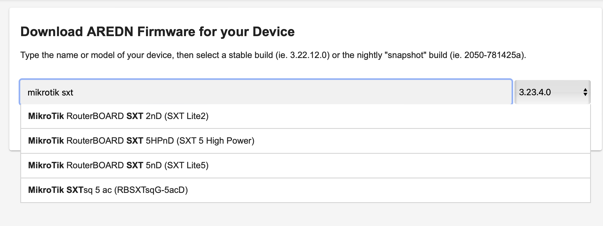This screenshot has height=226, width=603.
Task: Click "RouterBOARD" in the SXT 5nD row
Action: (x=95, y=166)
